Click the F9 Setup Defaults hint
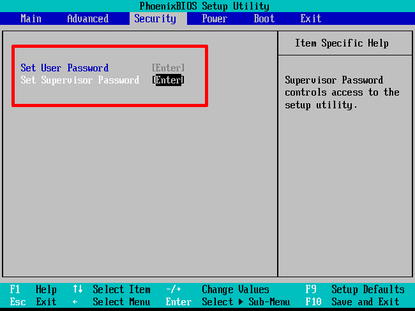Screen dimensions: 415x311 (x=355, y=289)
